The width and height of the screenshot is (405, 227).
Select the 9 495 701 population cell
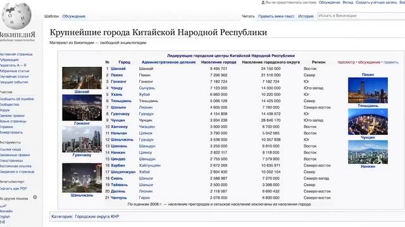coord(218,69)
